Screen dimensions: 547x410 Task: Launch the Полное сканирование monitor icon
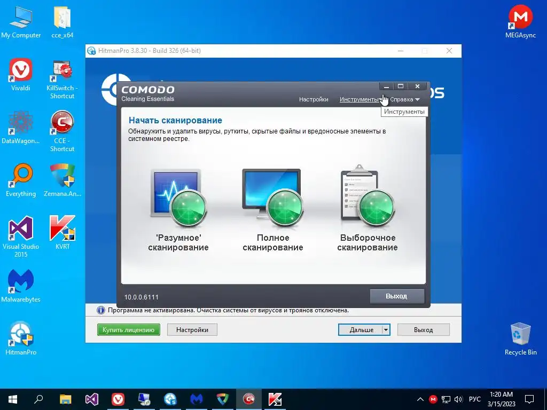point(273,198)
